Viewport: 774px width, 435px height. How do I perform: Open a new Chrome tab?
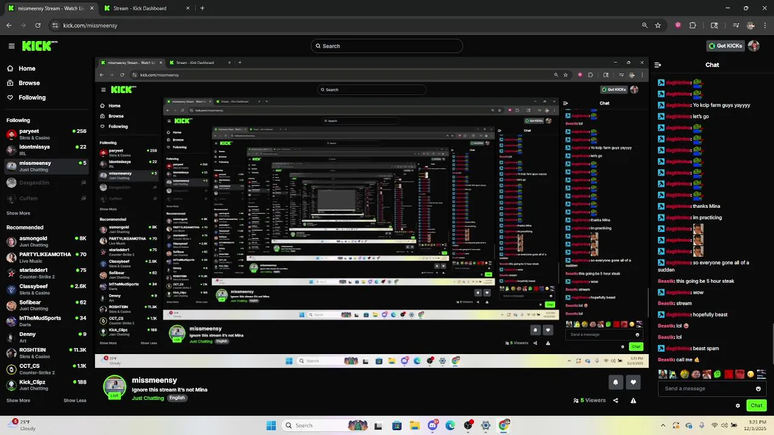click(202, 8)
